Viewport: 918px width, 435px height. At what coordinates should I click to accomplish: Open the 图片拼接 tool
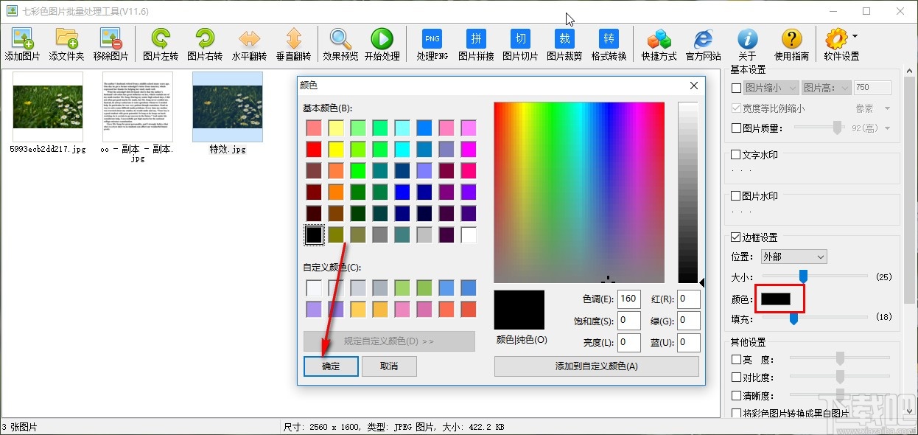click(x=477, y=44)
